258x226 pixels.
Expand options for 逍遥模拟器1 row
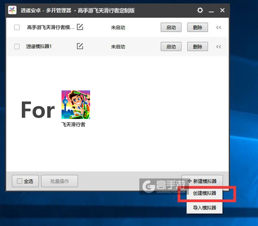pyautogui.click(x=219, y=47)
